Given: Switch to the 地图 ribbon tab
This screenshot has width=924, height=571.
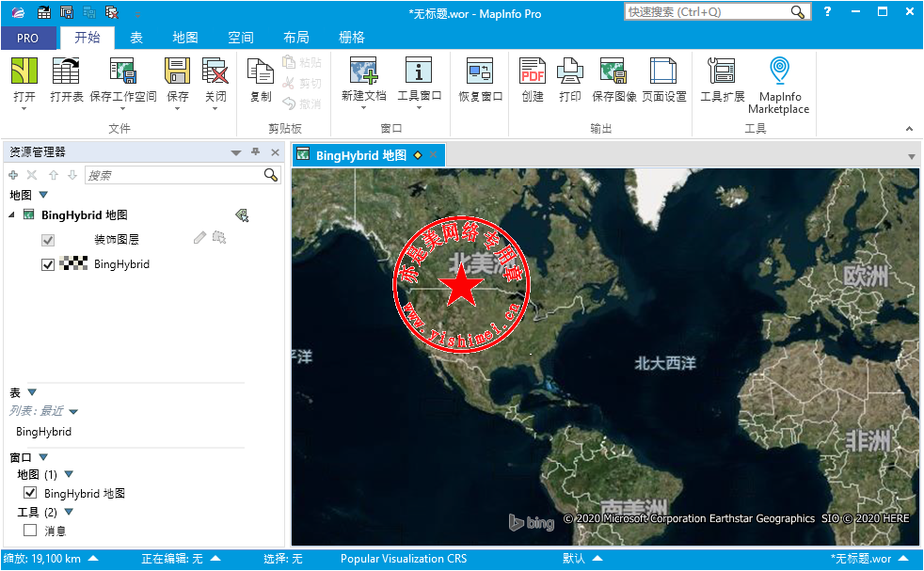Looking at the screenshot, I should 185,38.
